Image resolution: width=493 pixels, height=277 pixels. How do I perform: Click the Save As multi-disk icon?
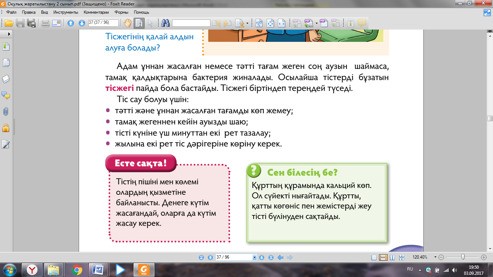32,23
